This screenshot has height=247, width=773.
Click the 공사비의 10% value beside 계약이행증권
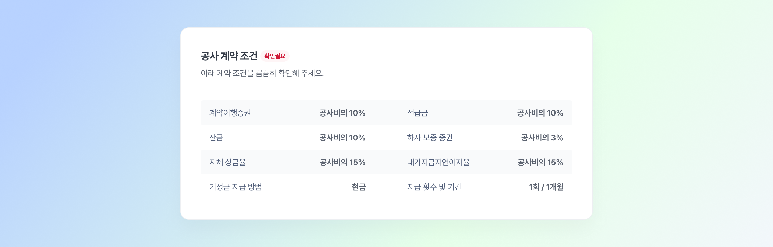tap(342, 113)
